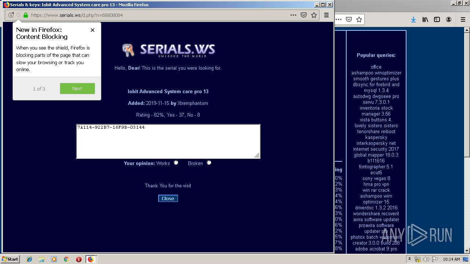Open the popular query 'office'
This screenshot has width=470, height=264.
click(376, 67)
